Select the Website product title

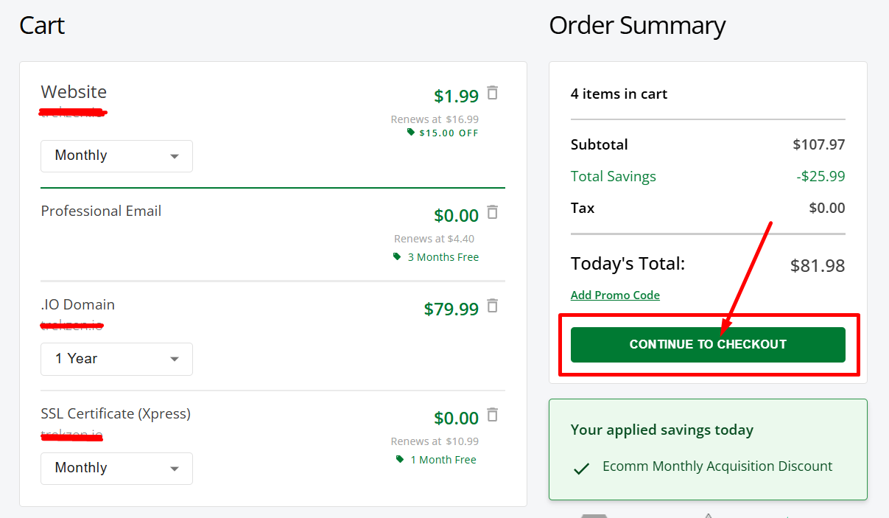click(x=74, y=91)
